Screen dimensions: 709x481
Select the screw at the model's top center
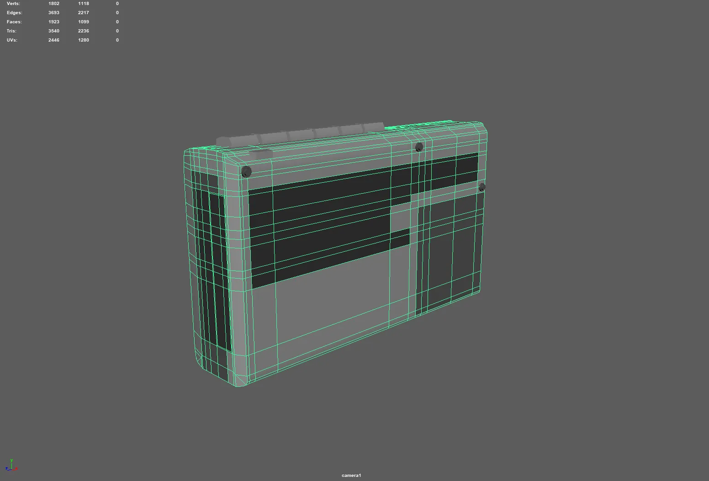pos(419,147)
